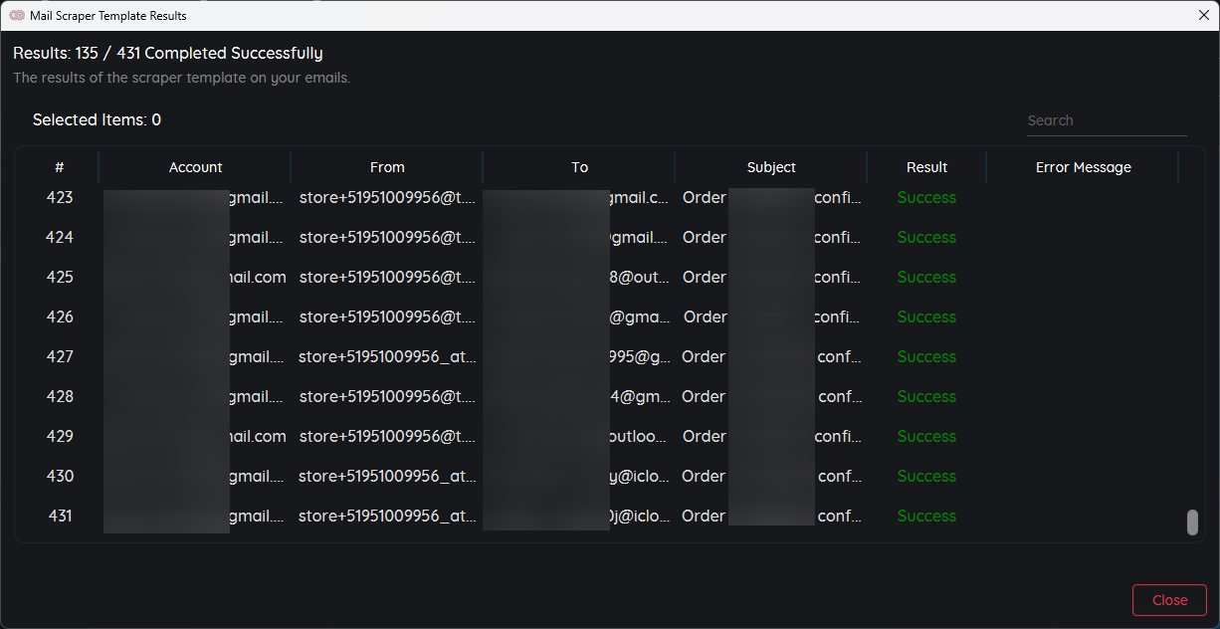The image size is (1220, 629).
Task: Click the Success result in row 424
Action: (926, 237)
